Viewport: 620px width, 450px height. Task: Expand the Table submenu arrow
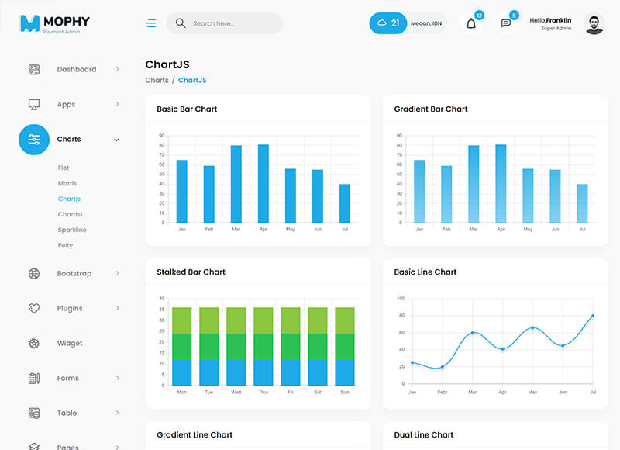117,414
